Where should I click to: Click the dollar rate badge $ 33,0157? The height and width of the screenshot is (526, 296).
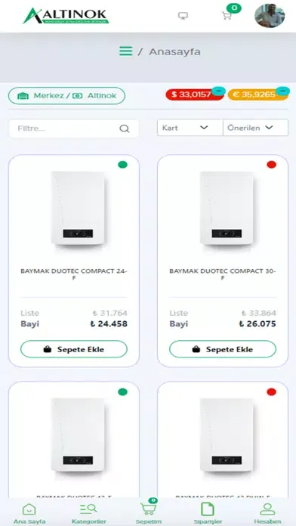[194, 94]
